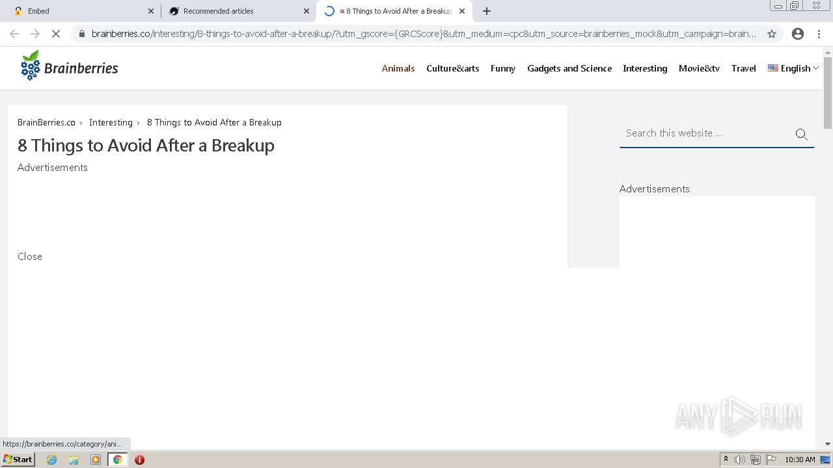833x468 pixels.
Task: Open media player from taskbar
Action: pos(96,460)
